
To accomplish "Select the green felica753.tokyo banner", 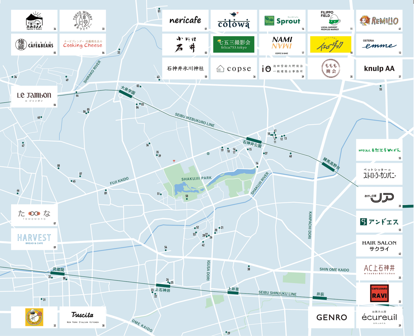I will point(234,45).
